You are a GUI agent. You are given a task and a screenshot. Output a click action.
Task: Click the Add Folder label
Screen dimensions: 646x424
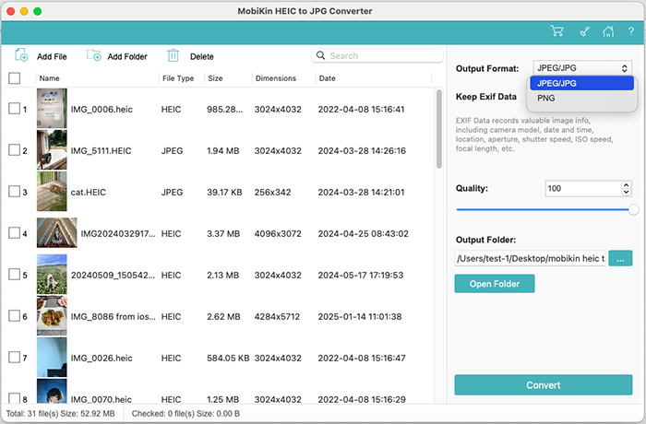pos(127,57)
